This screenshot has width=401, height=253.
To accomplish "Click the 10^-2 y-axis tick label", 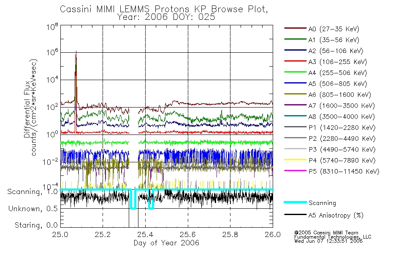I will point(50,162).
